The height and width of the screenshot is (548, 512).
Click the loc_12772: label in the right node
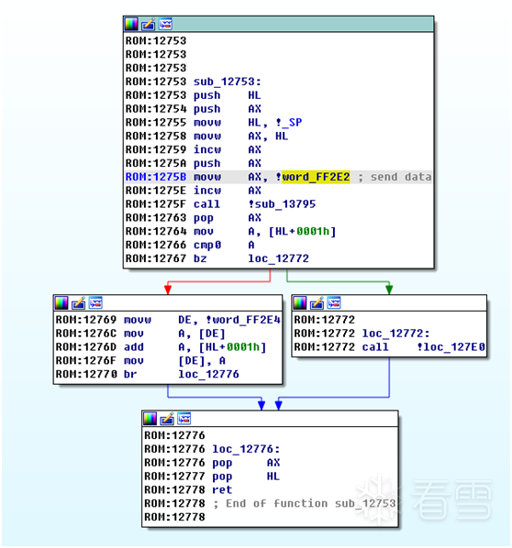(x=395, y=334)
